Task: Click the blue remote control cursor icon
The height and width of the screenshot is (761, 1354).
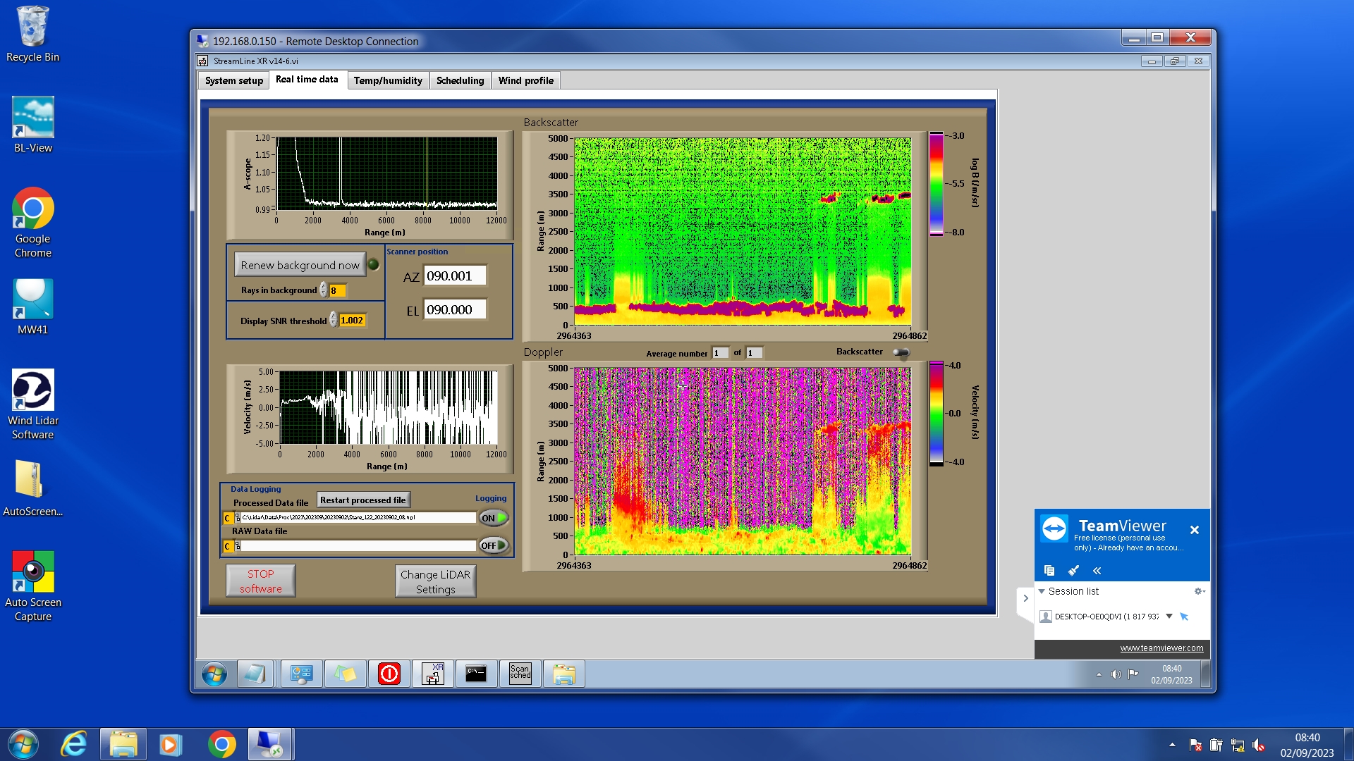Action: [1184, 617]
